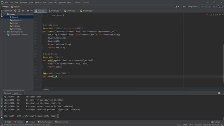Close the Local terminal session tab
Screen dimensions: 224x126
point(20,93)
